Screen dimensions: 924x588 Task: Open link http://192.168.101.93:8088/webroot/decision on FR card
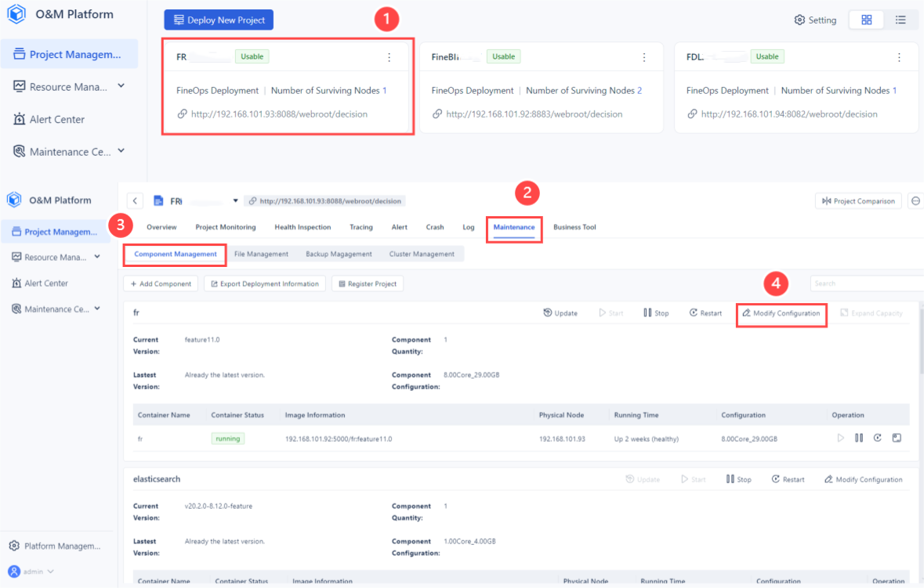click(x=279, y=114)
